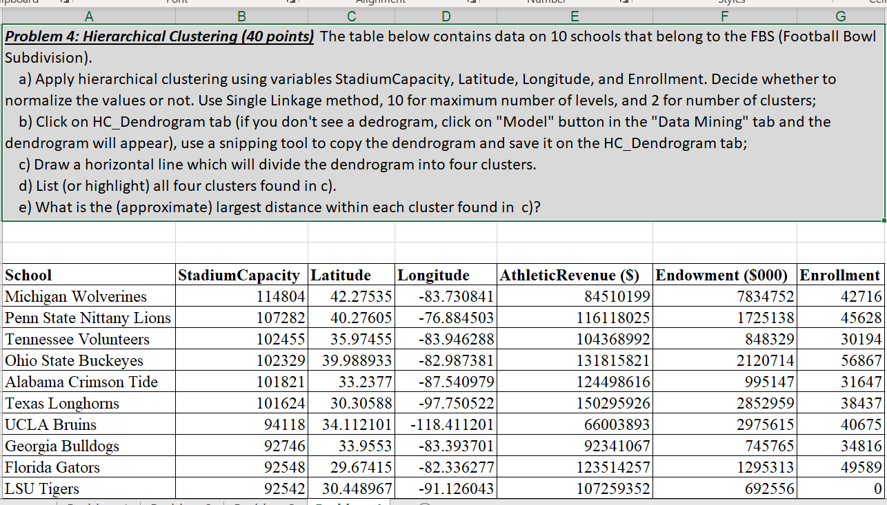
Task: Select column E by its header
Action: (x=575, y=14)
